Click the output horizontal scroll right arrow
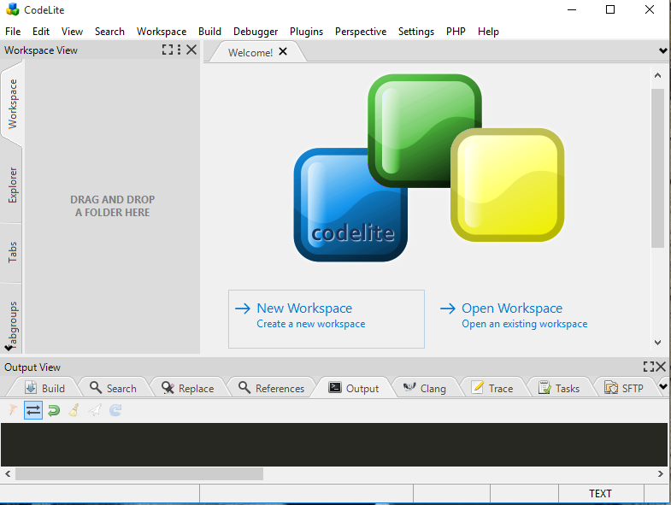 point(660,473)
